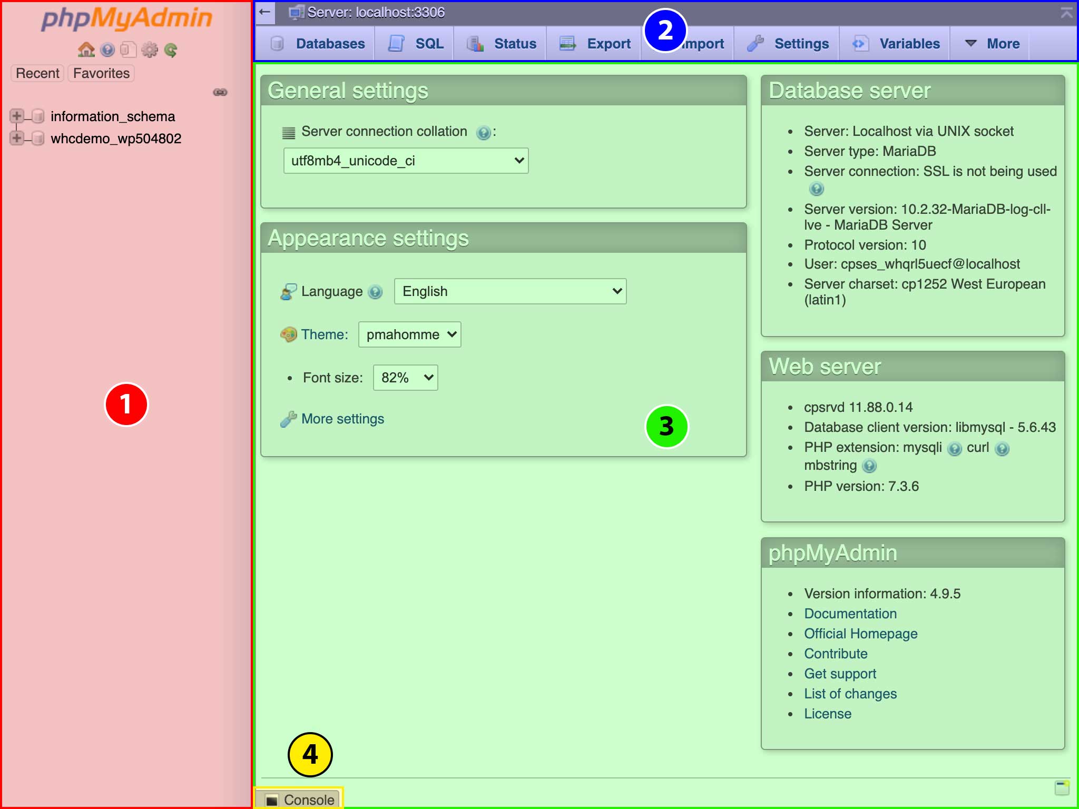
Task: Click the text 'cpsrvd 11.88.0.14'
Action: pos(858,407)
